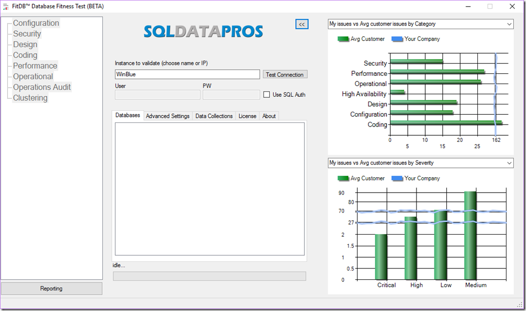This screenshot has height=311, width=526.
Task: Select Coding tree node
Action: coord(25,55)
